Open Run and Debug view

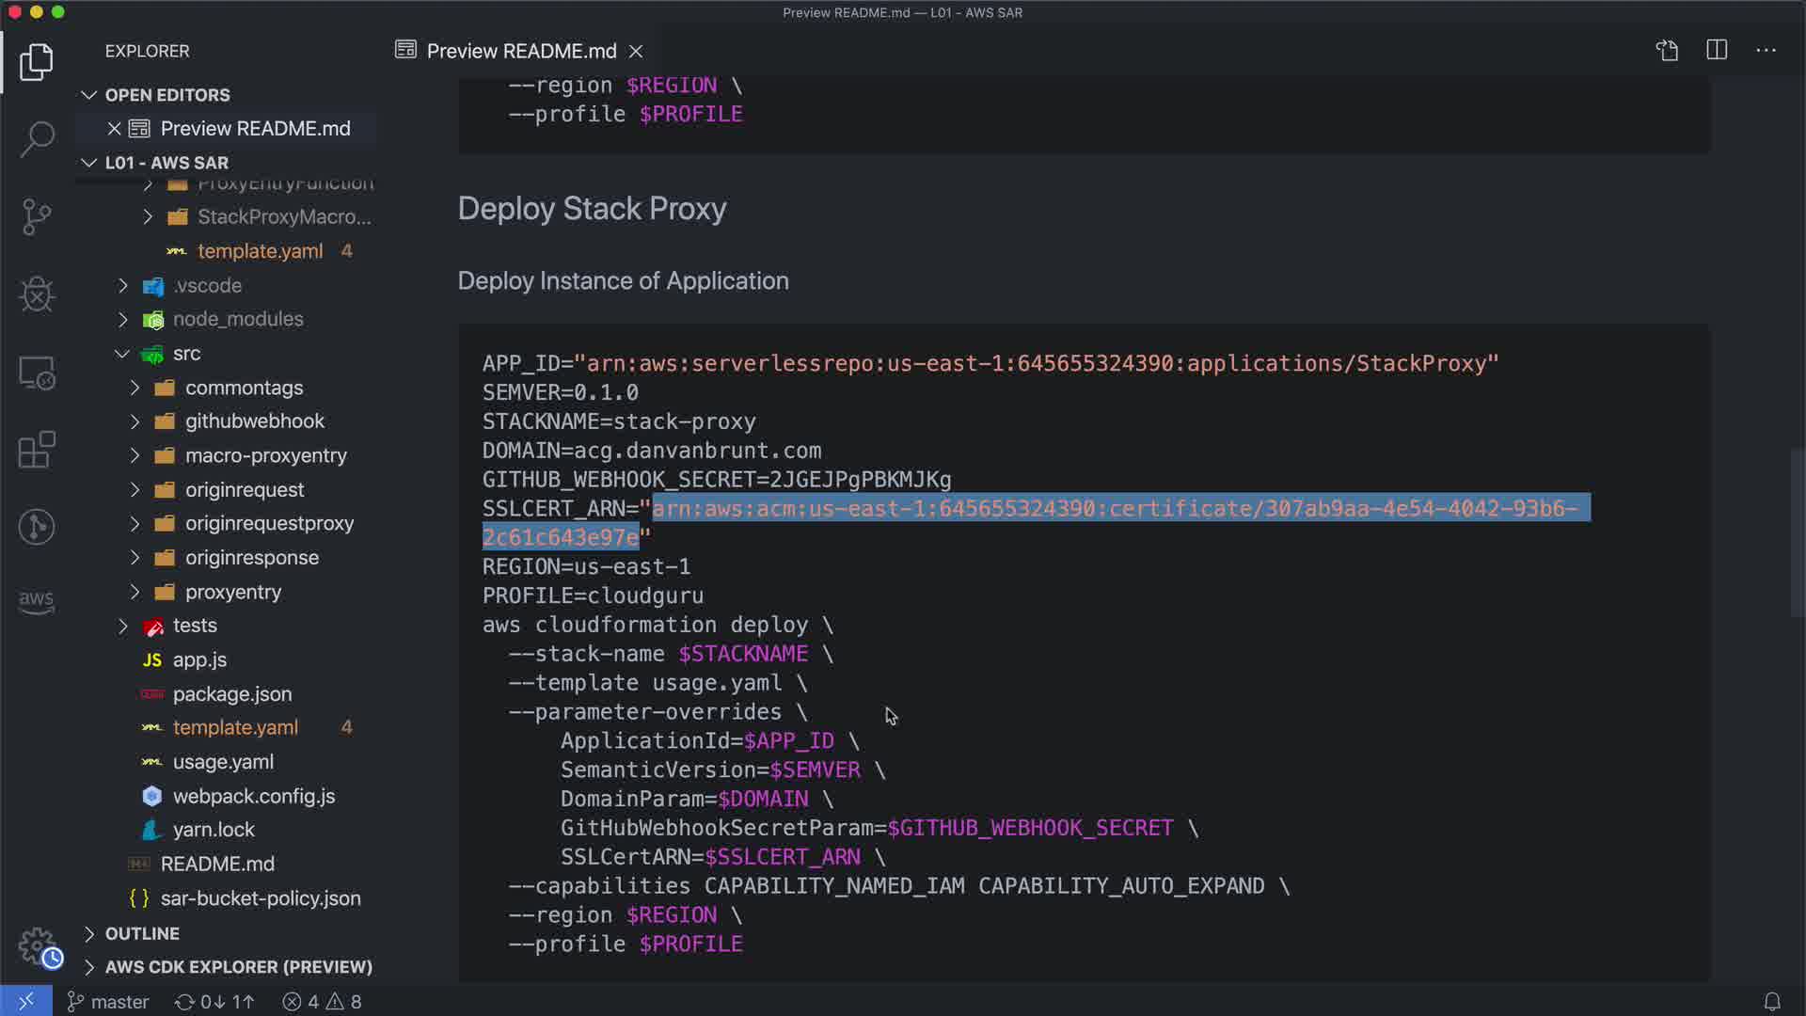[37, 294]
